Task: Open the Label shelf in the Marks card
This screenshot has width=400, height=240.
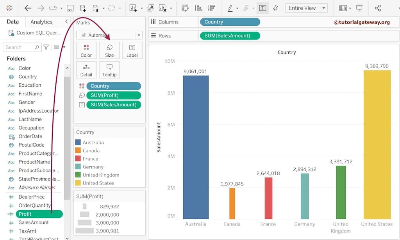Action: click(x=132, y=50)
